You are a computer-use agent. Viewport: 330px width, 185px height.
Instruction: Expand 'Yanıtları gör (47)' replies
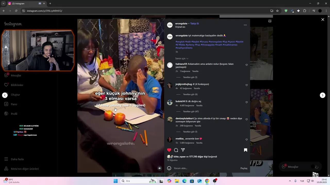(x=191, y=112)
